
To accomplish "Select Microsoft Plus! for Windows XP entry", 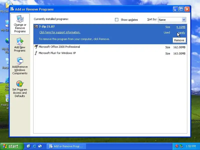I will 110,53.
